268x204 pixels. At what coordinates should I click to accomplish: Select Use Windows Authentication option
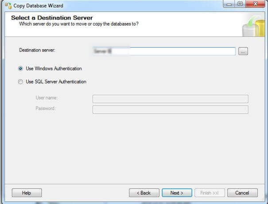(20, 69)
